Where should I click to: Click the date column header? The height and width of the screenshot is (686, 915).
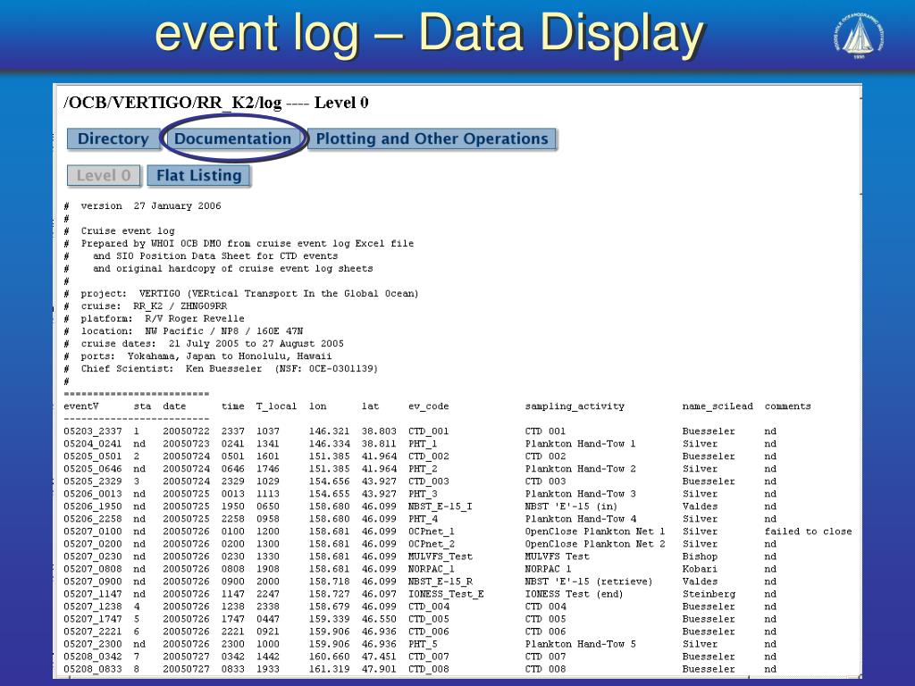(x=174, y=406)
